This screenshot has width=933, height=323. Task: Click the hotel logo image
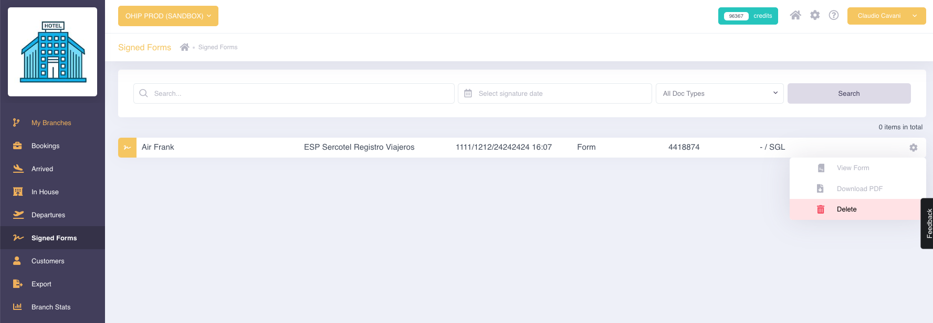pyautogui.click(x=53, y=52)
